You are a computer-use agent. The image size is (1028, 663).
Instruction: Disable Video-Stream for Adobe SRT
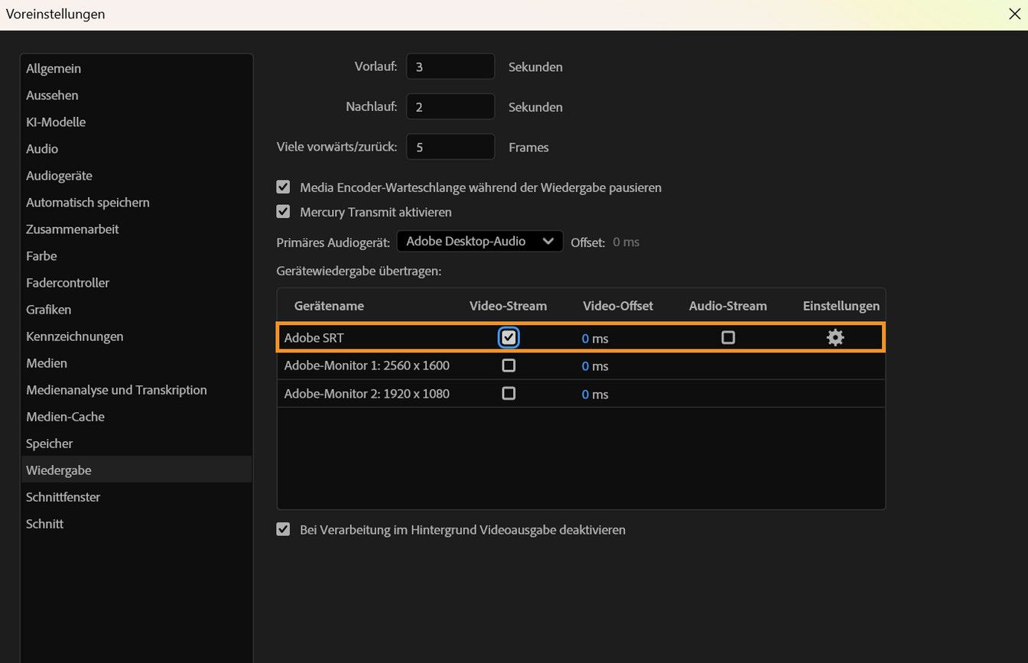(x=508, y=336)
